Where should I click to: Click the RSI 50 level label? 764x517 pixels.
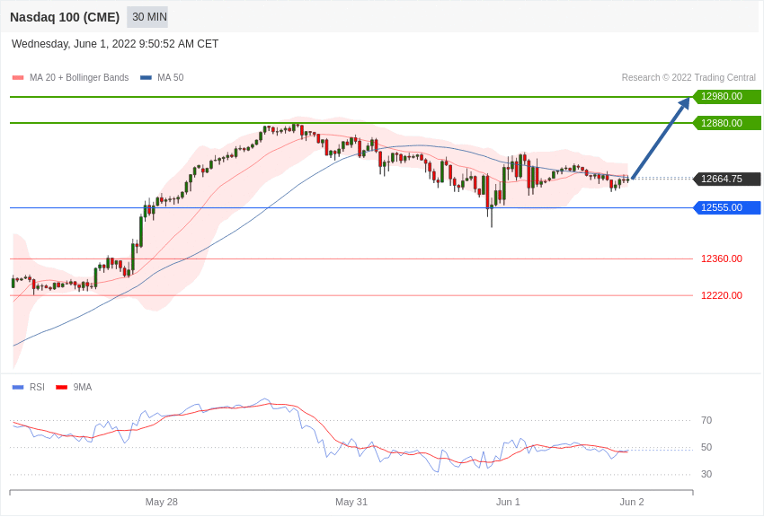[x=706, y=447]
